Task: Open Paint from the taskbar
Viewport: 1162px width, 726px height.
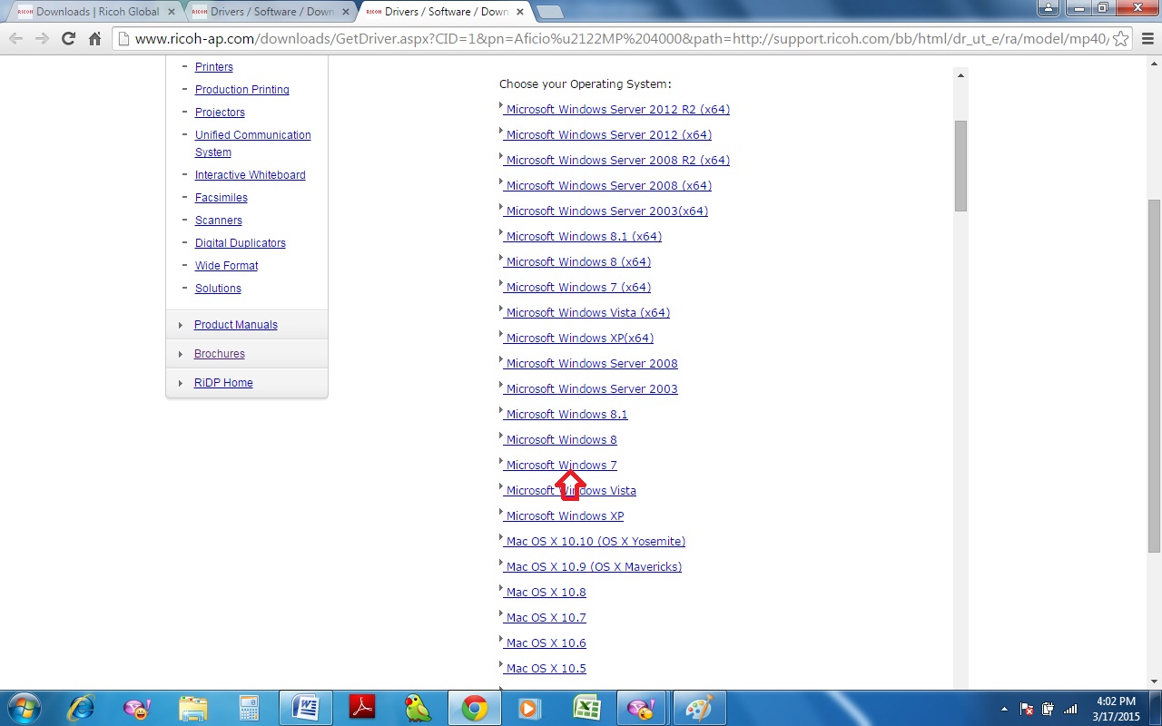Action: point(699,708)
